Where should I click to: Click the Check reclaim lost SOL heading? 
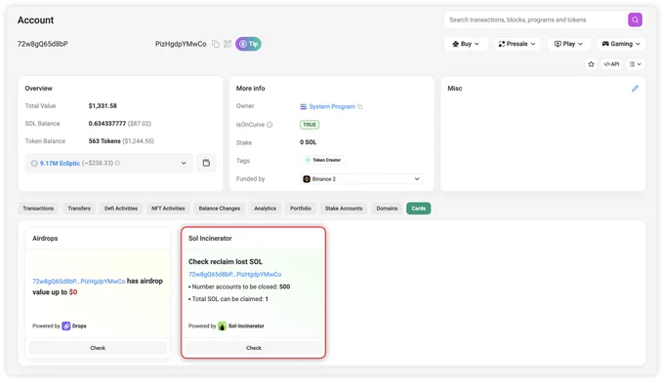pos(226,261)
